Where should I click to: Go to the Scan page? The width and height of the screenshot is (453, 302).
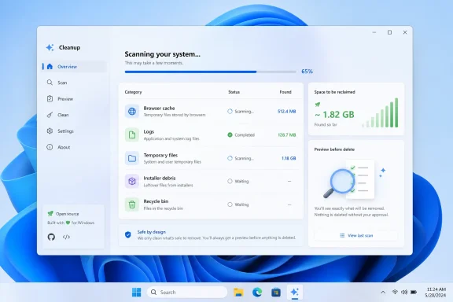[x=74, y=83]
